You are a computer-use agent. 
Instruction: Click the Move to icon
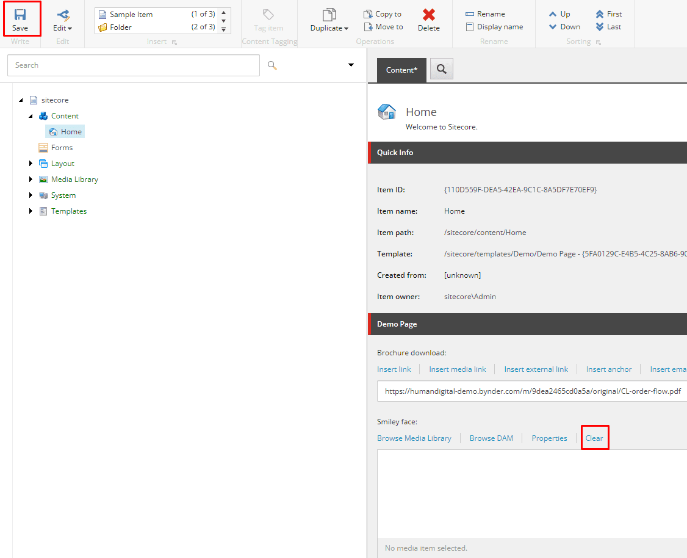tap(368, 27)
